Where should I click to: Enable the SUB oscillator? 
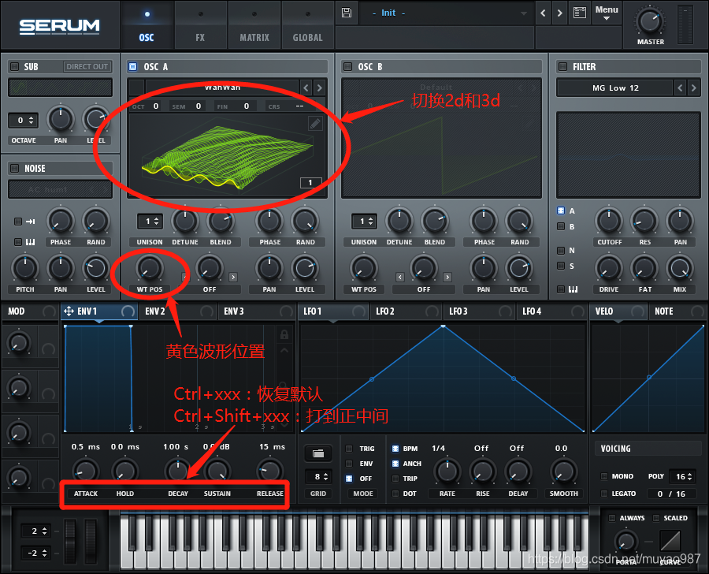coord(14,66)
